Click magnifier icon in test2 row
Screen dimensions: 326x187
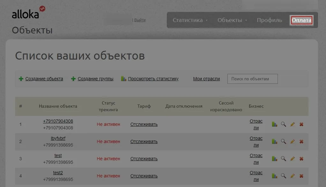point(283,176)
